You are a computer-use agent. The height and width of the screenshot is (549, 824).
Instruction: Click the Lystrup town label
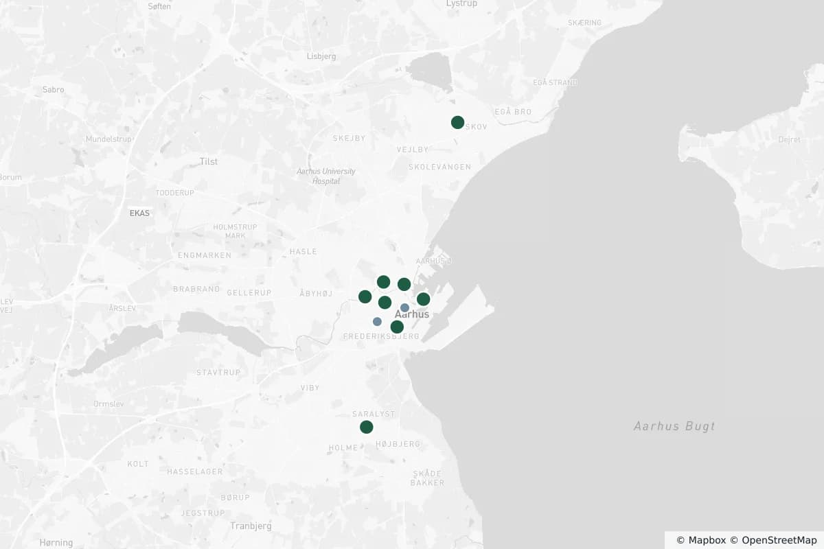click(461, 3)
